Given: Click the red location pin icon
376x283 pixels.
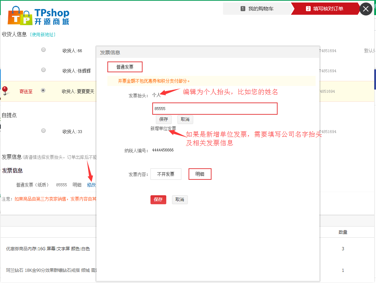Looking at the screenshot, I should pos(5,90).
